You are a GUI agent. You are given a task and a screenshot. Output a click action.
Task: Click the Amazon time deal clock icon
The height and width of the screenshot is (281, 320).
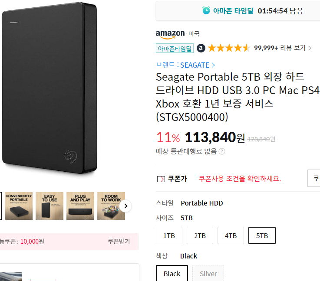pos(206,10)
